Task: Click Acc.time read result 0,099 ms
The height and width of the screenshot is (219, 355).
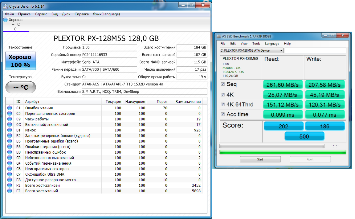Action: pyautogui.click(x=283, y=115)
